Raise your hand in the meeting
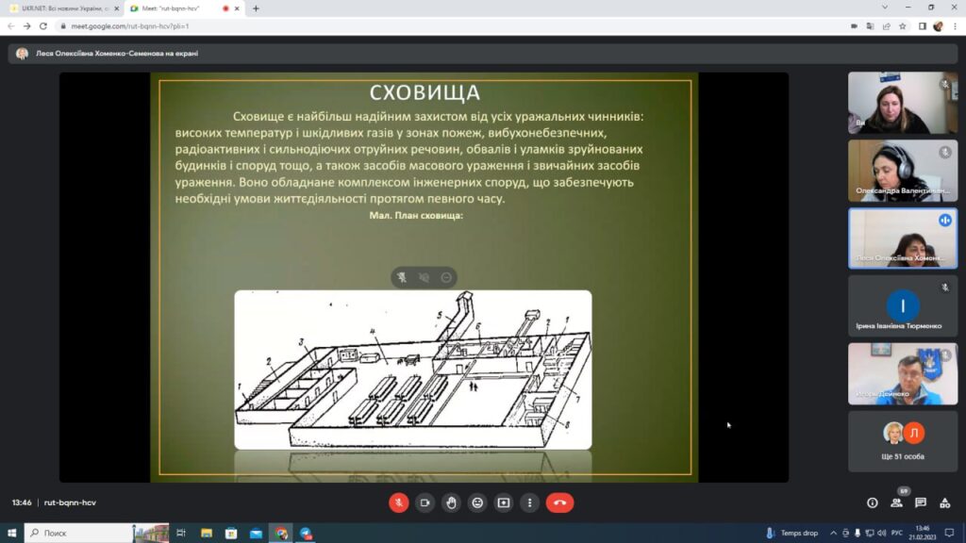This screenshot has width=966, height=543. (452, 502)
